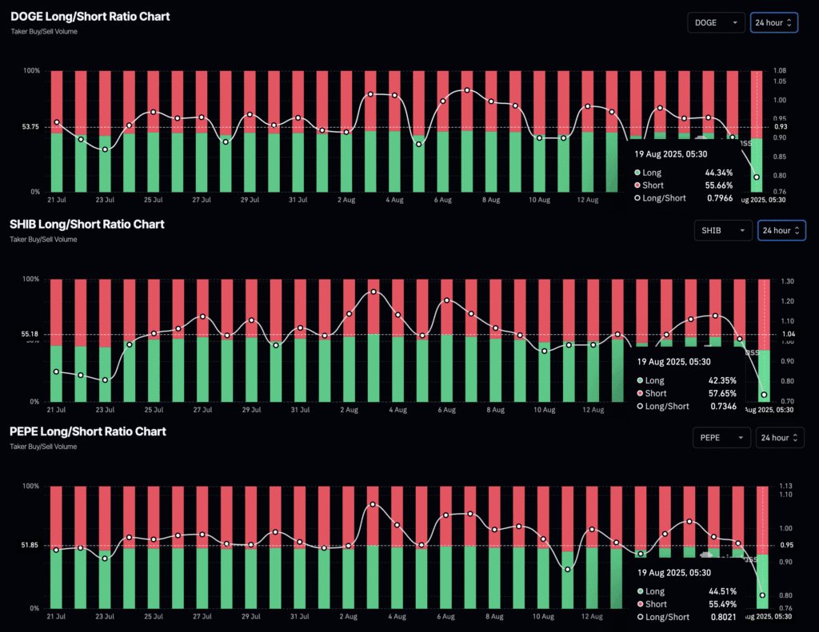This screenshot has width=819, height=632.
Task: Click the 24 hour button on PEPE chart
Action: click(780, 438)
